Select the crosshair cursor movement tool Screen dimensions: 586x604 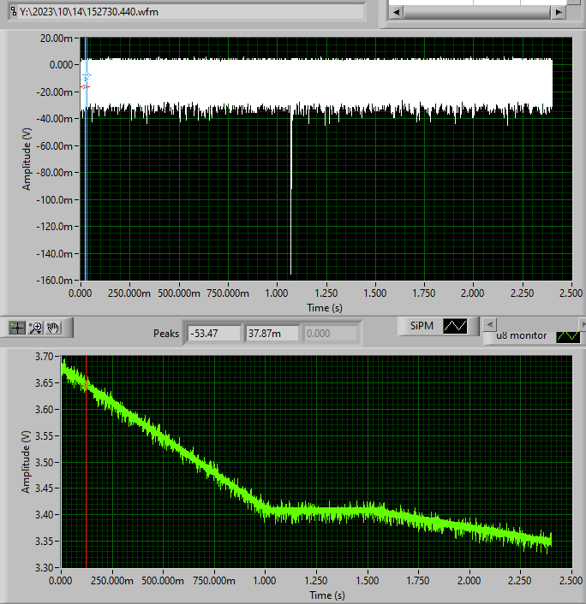(16, 328)
